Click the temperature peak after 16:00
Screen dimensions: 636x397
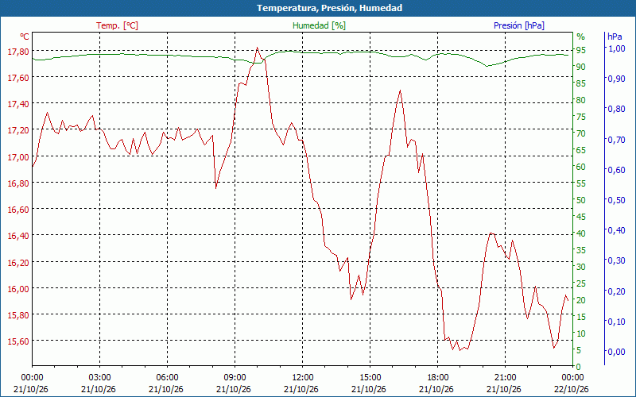pyautogui.click(x=400, y=91)
